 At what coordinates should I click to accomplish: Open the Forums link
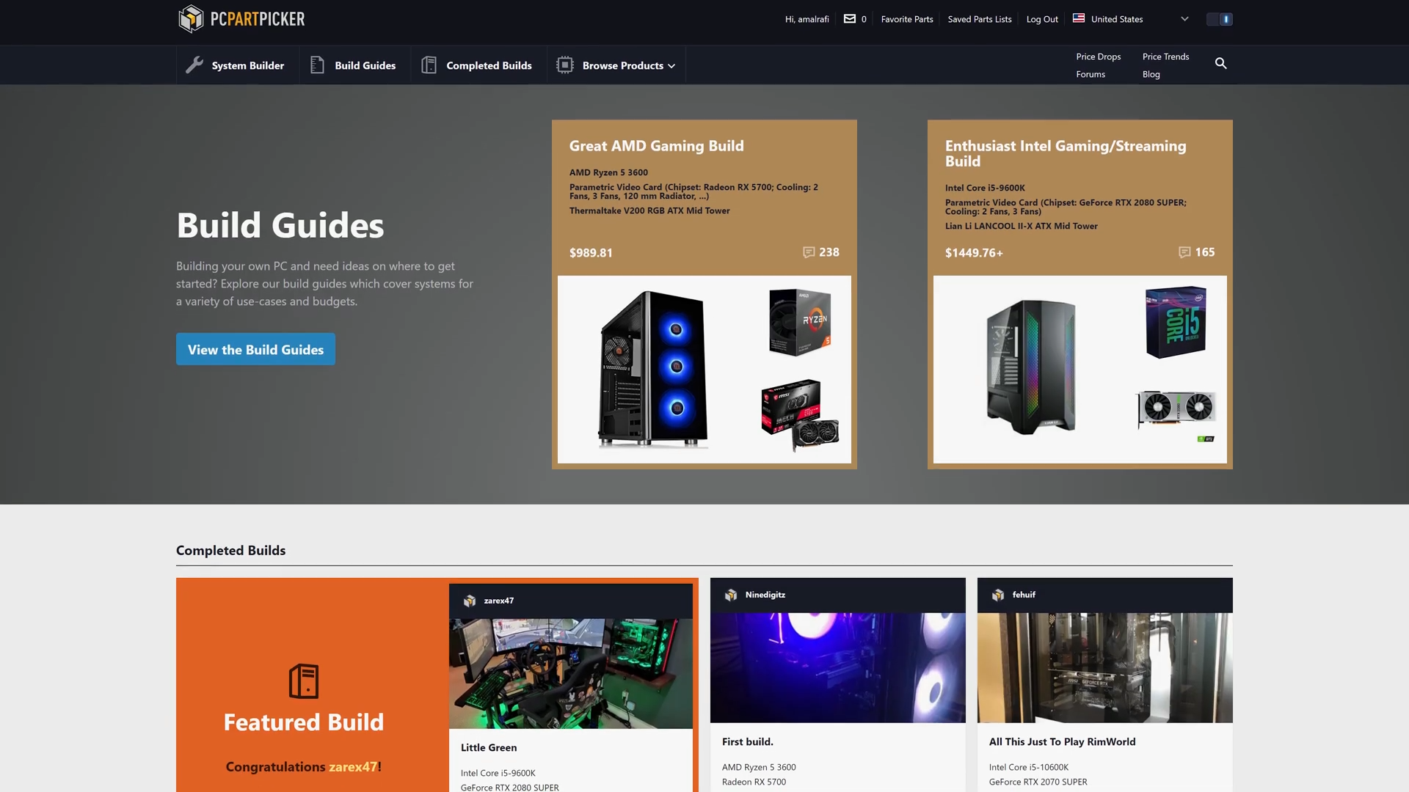tap(1090, 74)
